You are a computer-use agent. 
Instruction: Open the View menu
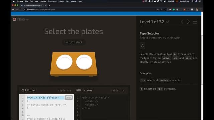tap(36, 1)
